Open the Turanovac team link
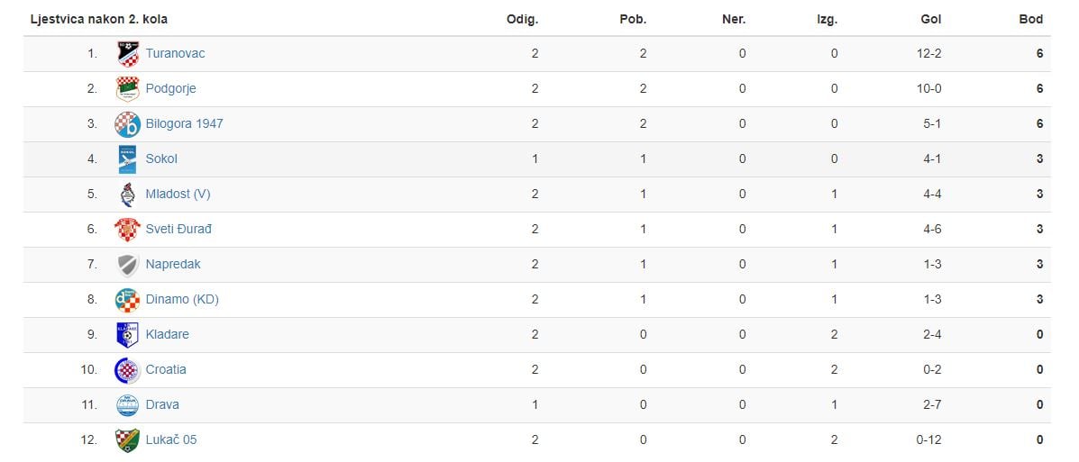1079x462 pixels. [x=176, y=54]
